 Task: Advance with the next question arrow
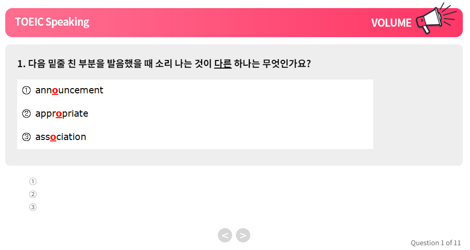click(243, 235)
